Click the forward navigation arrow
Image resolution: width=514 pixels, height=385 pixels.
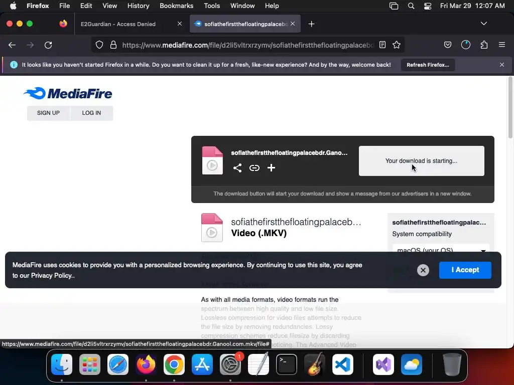click(30, 45)
